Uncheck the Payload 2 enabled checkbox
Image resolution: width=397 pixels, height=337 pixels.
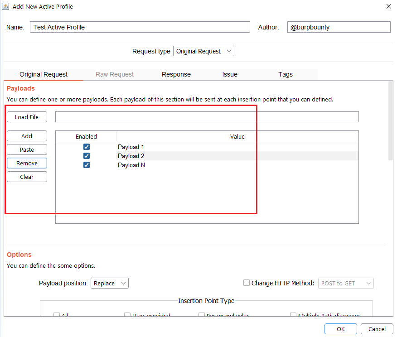click(87, 156)
